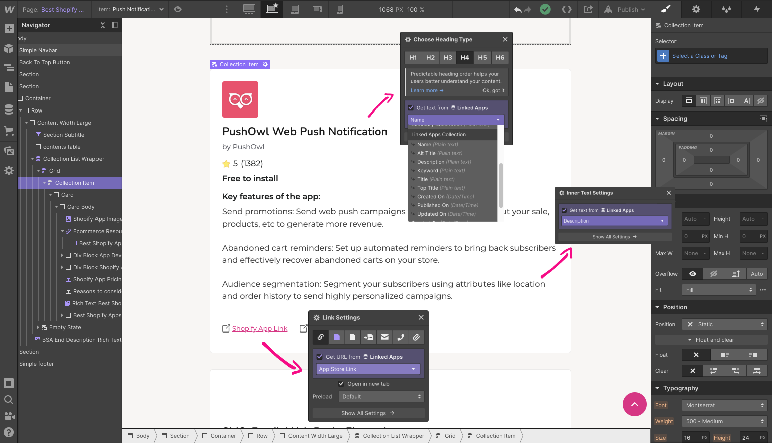Open the App Store Link dropdown
772x443 pixels.
point(367,369)
